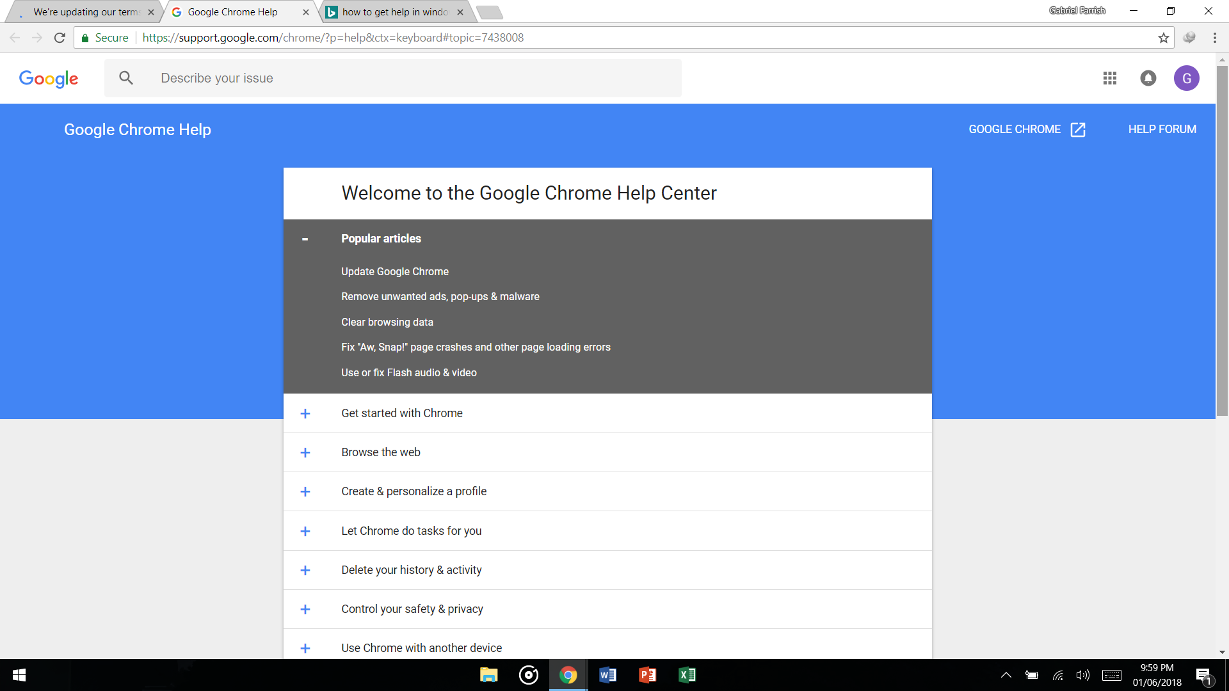
Task: Expand Browse the web section
Action: pos(305,452)
